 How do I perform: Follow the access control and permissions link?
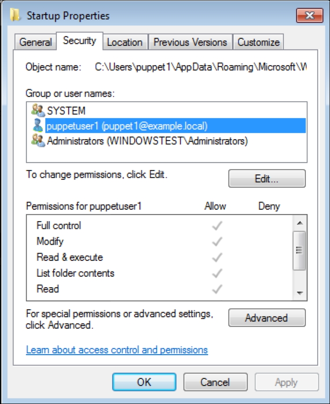click(117, 350)
